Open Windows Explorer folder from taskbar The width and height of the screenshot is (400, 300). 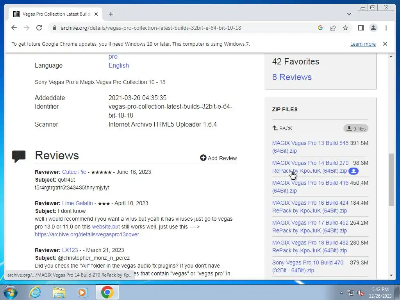[59, 292]
